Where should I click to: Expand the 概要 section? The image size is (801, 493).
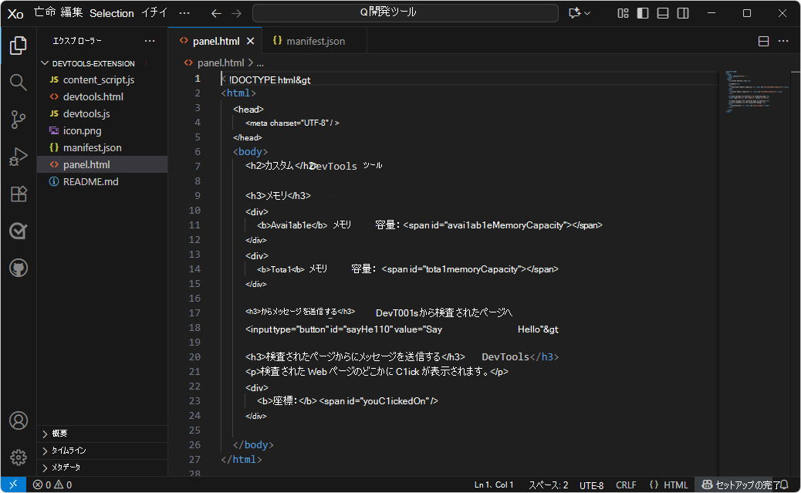pos(102,434)
